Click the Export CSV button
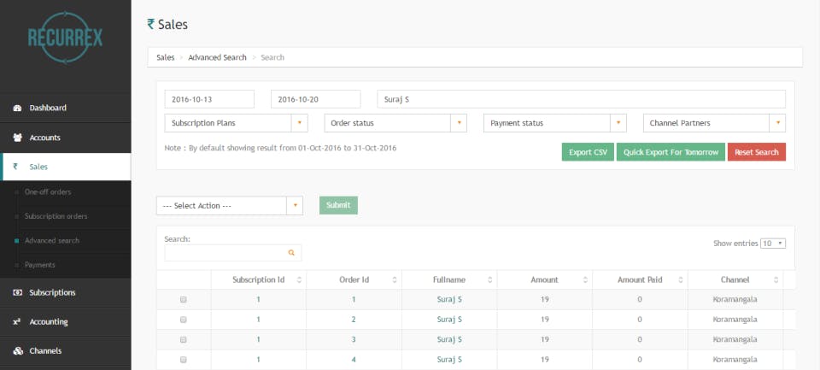Image resolution: width=820 pixels, height=370 pixels. tap(588, 152)
